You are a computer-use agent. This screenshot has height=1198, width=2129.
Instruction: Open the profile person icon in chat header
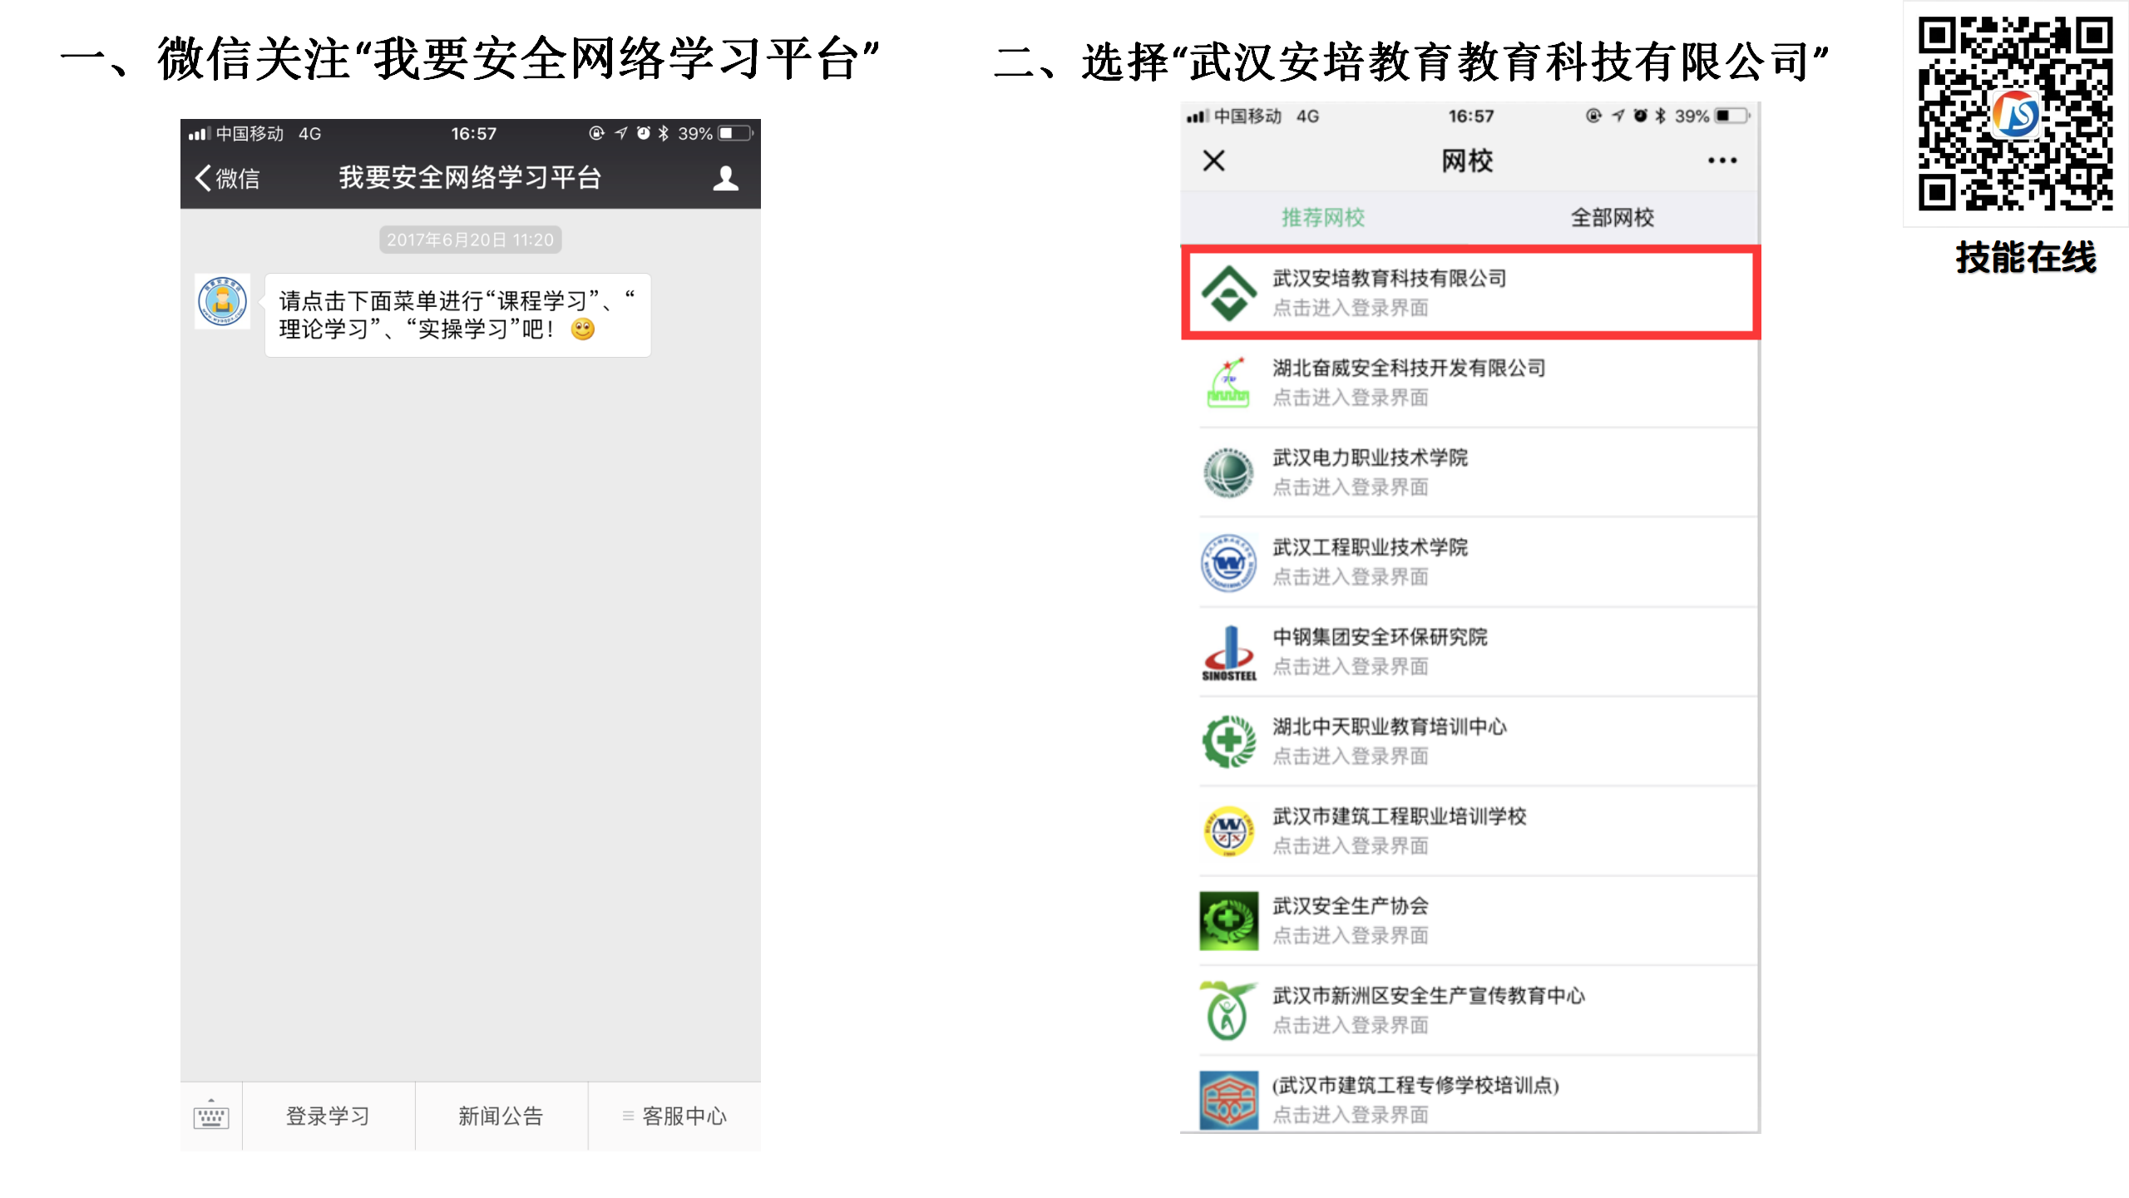(x=725, y=178)
